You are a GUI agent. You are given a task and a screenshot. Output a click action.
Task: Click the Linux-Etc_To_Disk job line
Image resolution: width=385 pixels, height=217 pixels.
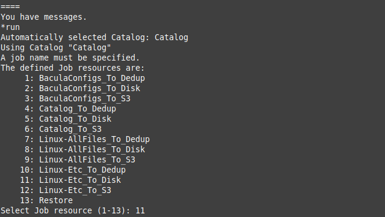pyautogui.click(x=70, y=180)
